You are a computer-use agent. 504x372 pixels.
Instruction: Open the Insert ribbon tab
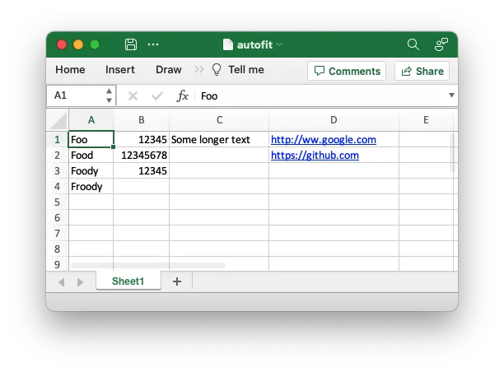click(120, 70)
